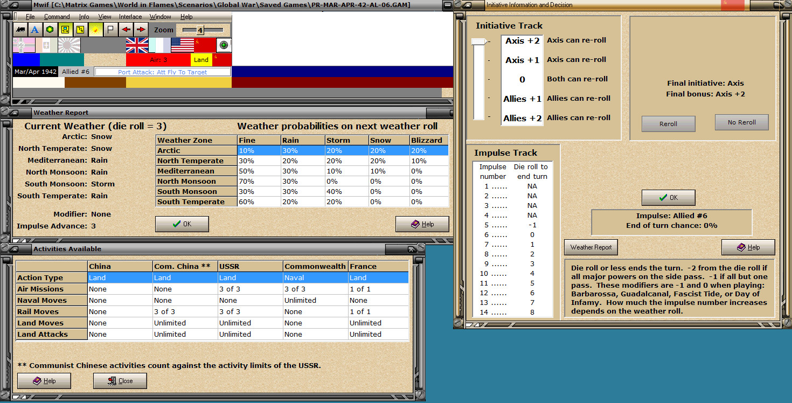Click OK in Weather Report window

182,224
